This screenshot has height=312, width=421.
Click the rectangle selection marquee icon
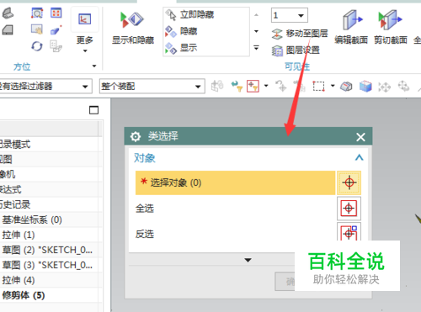(319, 87)
